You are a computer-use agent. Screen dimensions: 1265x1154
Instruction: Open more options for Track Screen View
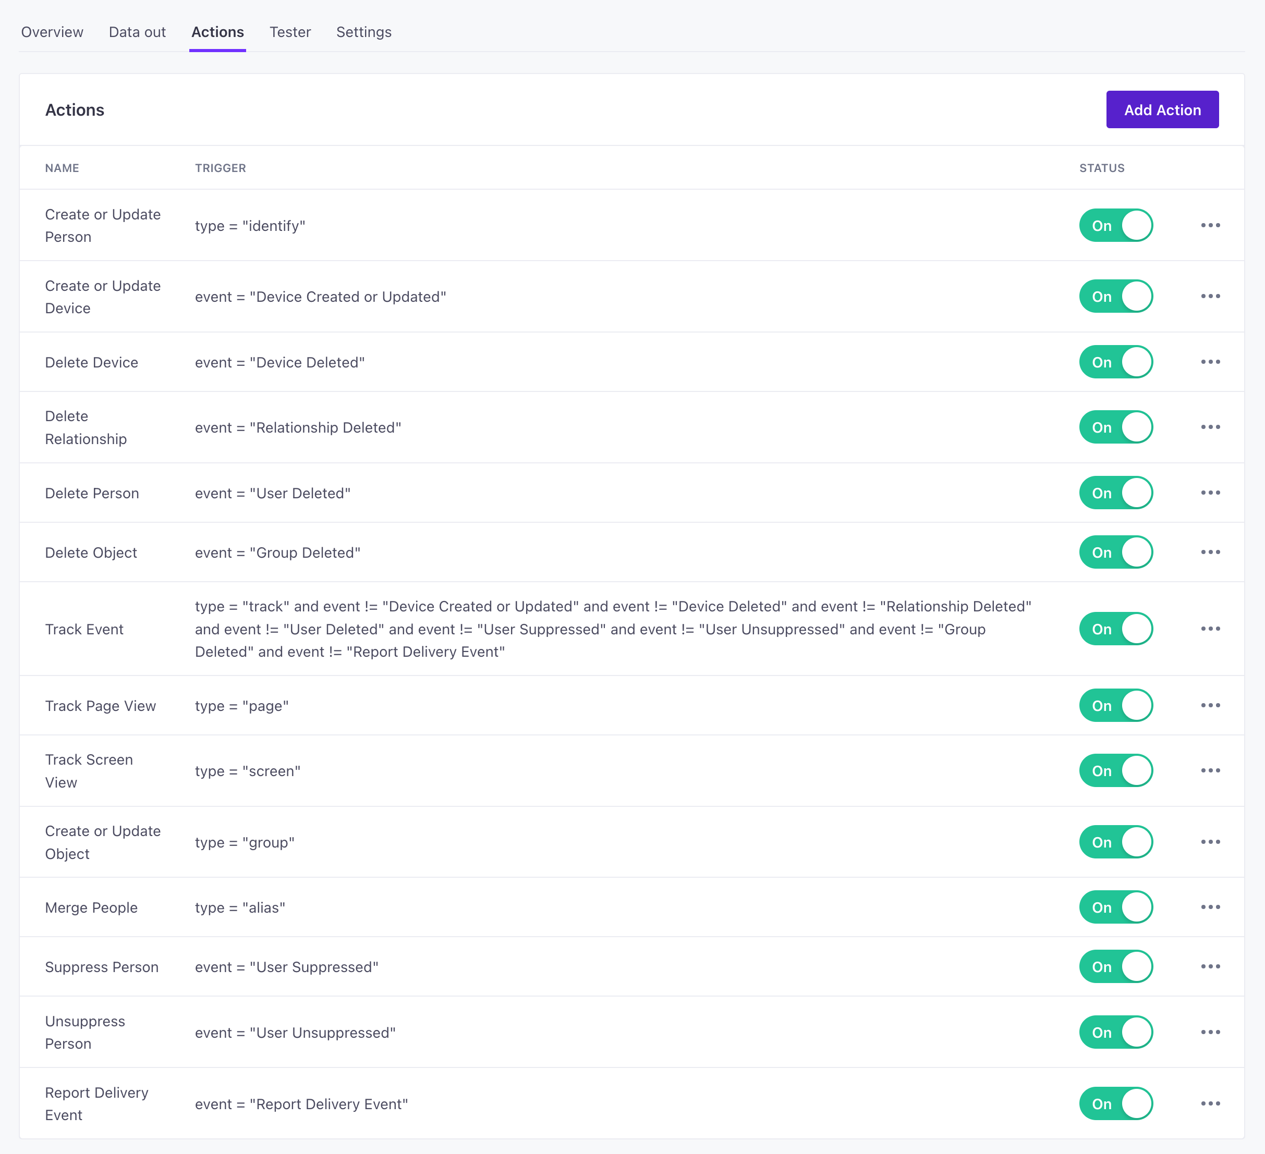tap(1210, 771)
